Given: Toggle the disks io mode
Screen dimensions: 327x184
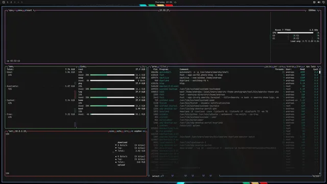Looking at the screenshot, I should [x=143, y=66].
